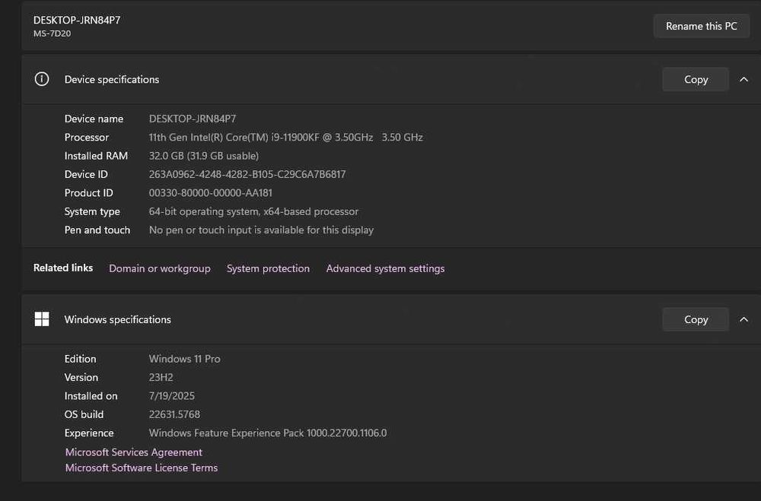Open Advanced system settings link
Viewport: 761px width, 501px height.
click(x=385, y=268)
